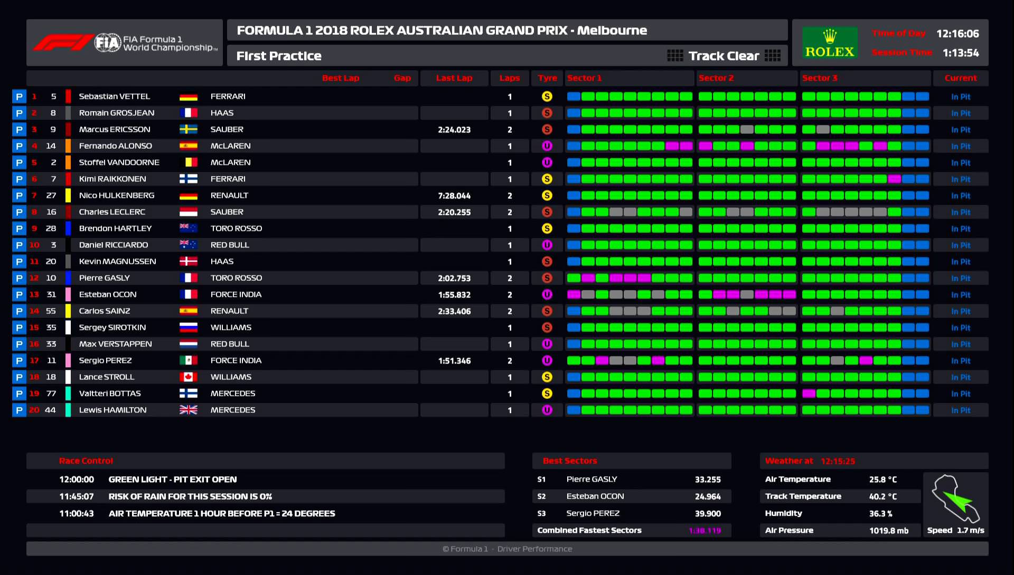Image resolution: width=1014 pixels, height=575 pixels.
Task: Select Ericsson's last lap time 2:24.023
Action: 454,130
